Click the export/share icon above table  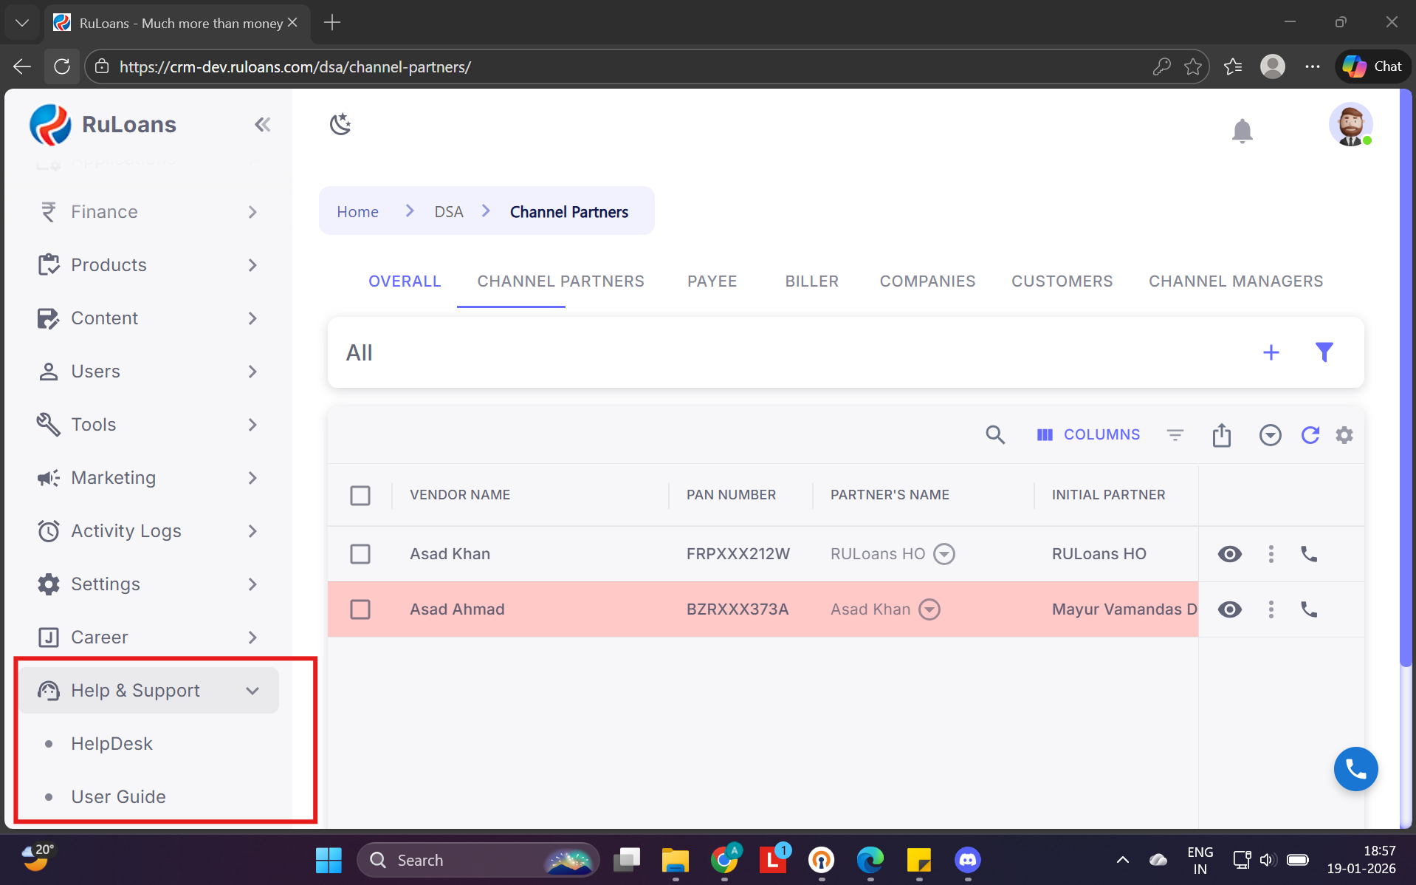tap(1221, 435)
